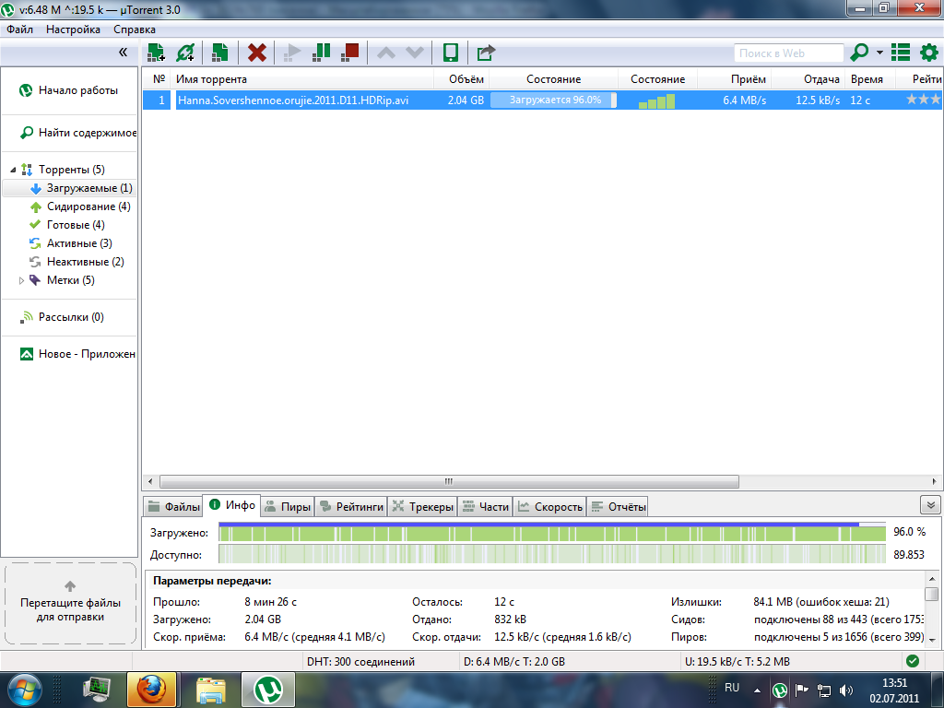Open Preferences via the gear icon
The width and height of the screenshot is (944, 708).
tap(929, 53)
